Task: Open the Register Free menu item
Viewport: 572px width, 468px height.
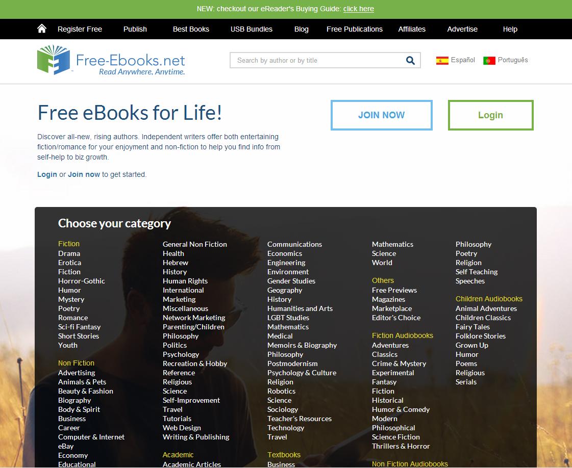Action: coord(80,29)
